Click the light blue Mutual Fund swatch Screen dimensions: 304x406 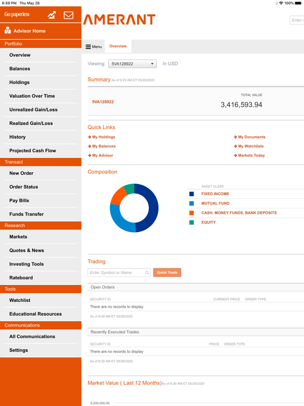click(192, 204)
